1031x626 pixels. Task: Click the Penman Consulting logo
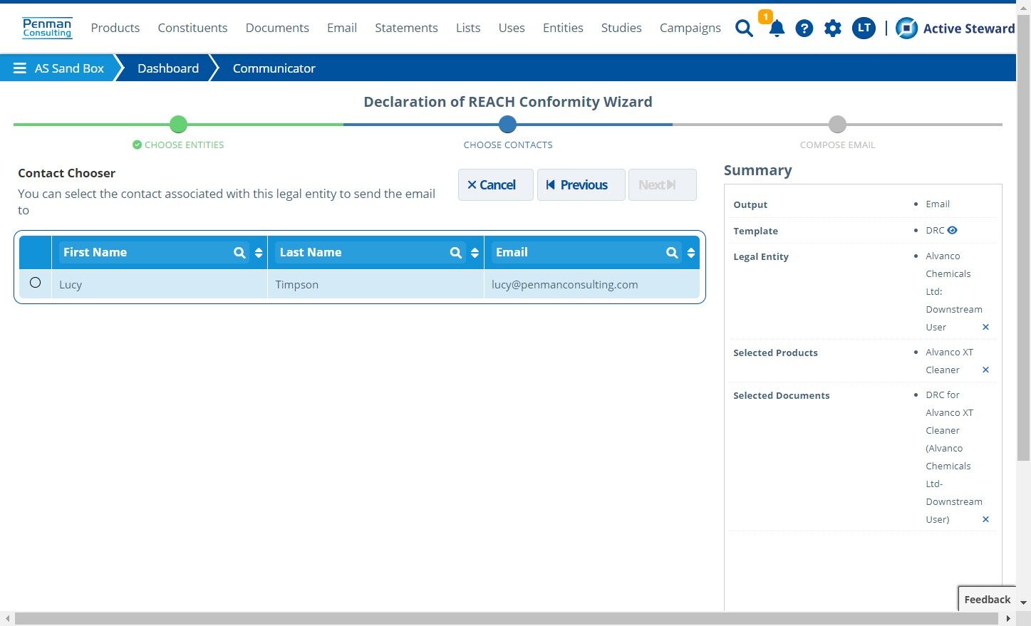coord(47,28)
